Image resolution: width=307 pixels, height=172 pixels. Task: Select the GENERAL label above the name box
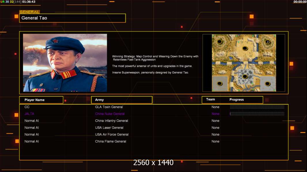tap(29, 12)
